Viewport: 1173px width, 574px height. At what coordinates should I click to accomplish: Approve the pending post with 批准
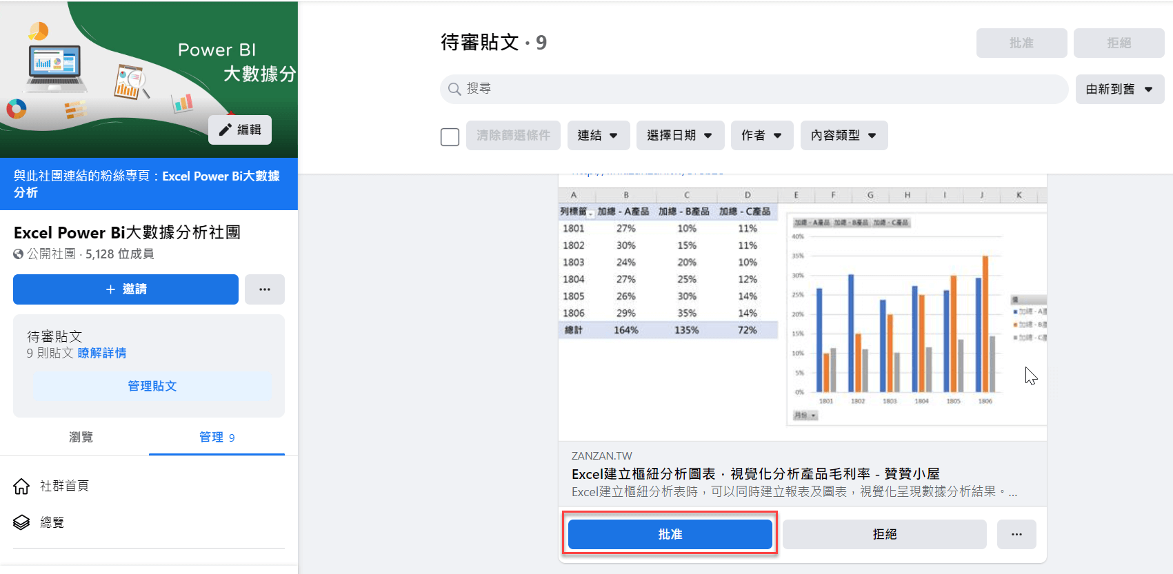670,534
